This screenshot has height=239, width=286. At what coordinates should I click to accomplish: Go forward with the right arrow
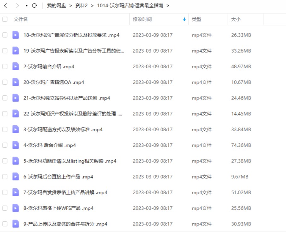pyautogui.click(x=17, y=6)
